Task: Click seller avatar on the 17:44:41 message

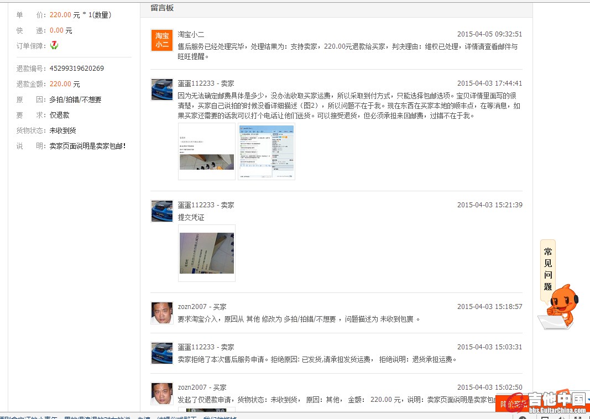Action: click(162, 90)
